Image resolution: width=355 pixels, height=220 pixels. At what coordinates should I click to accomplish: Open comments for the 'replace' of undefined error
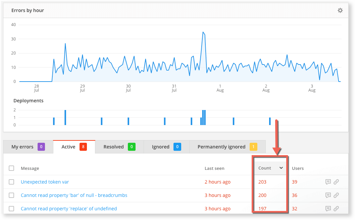328,208
